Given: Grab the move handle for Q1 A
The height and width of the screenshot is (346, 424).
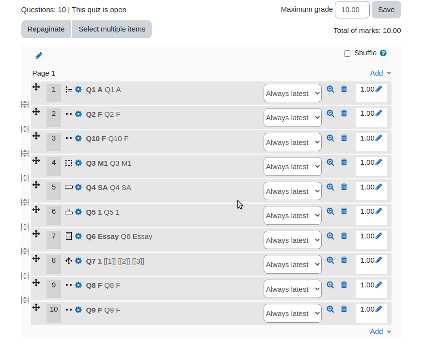Looking at the screenshot, I should click(x=36, y=87).
